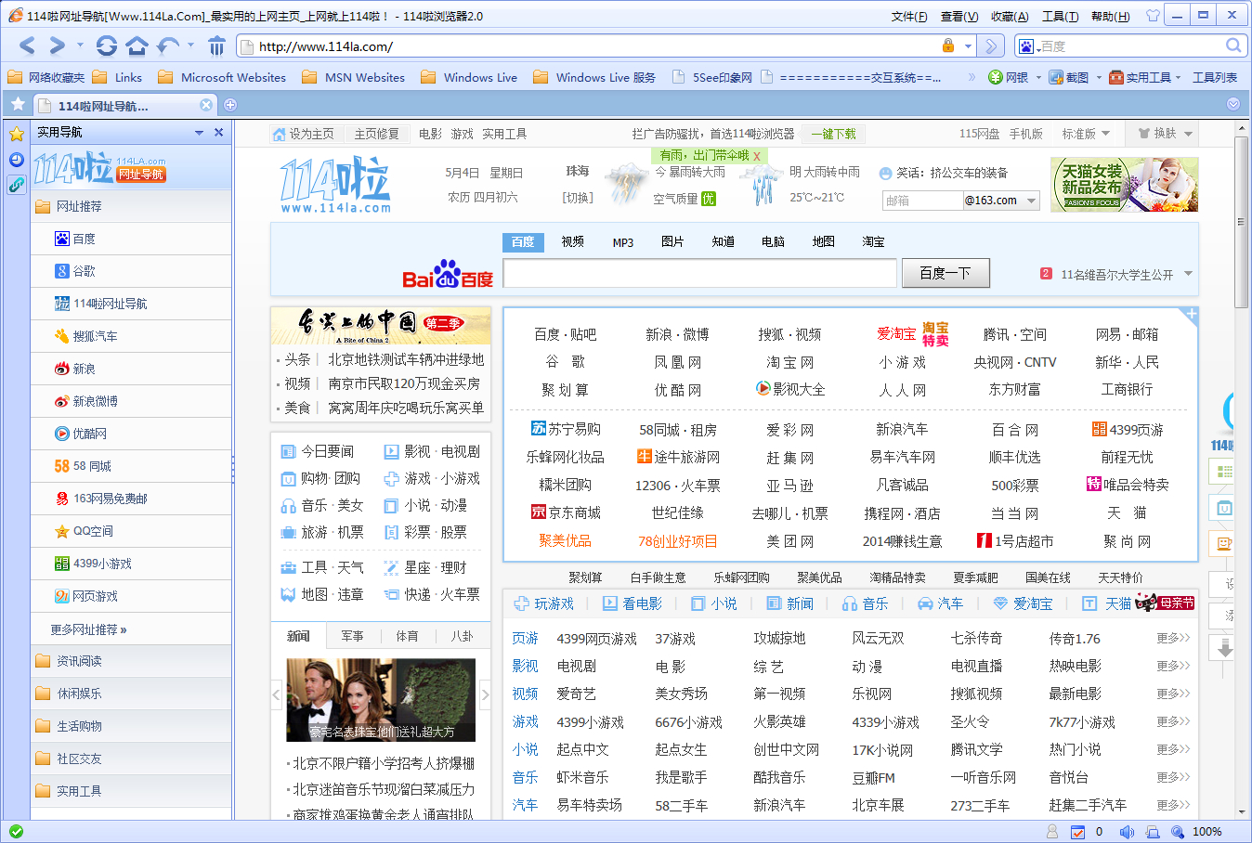Open the 帮助 menu in the menu bar

1111,16
